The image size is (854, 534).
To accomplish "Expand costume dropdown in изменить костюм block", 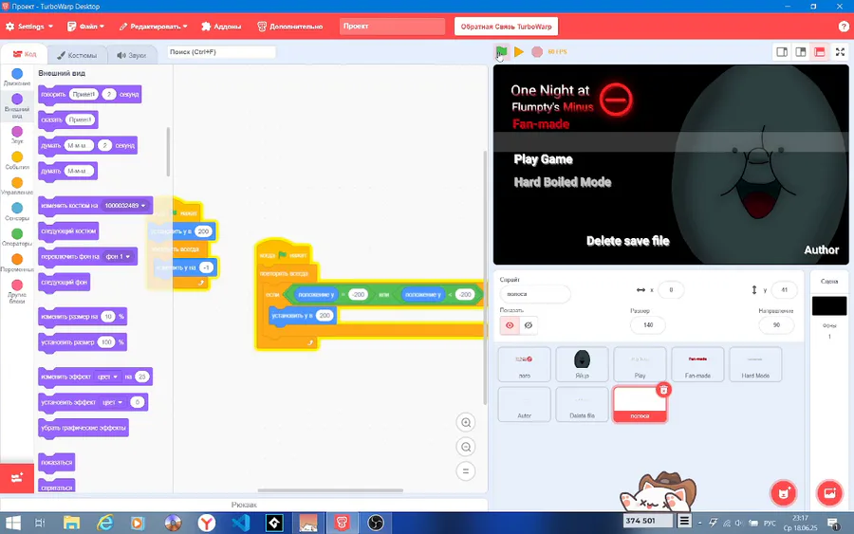I will [126, 206].
